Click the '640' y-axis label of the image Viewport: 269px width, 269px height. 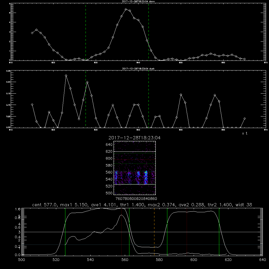tap(109, 144)
